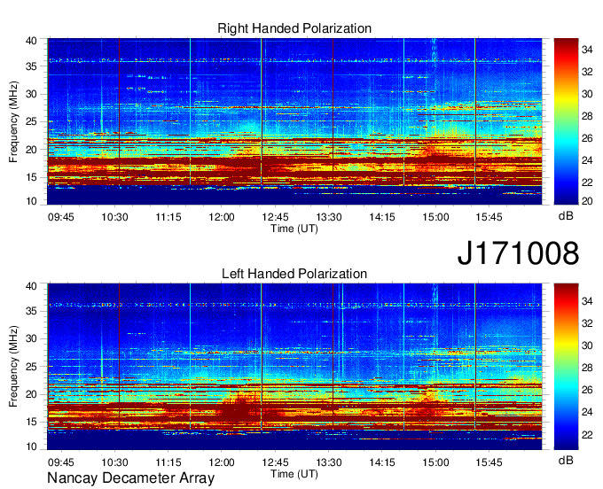Image resolution: width=603 pixels, height=489 pixels.
Task: Click the 20 MHz tick on Right Handed plot
Action: click(31, 150)
